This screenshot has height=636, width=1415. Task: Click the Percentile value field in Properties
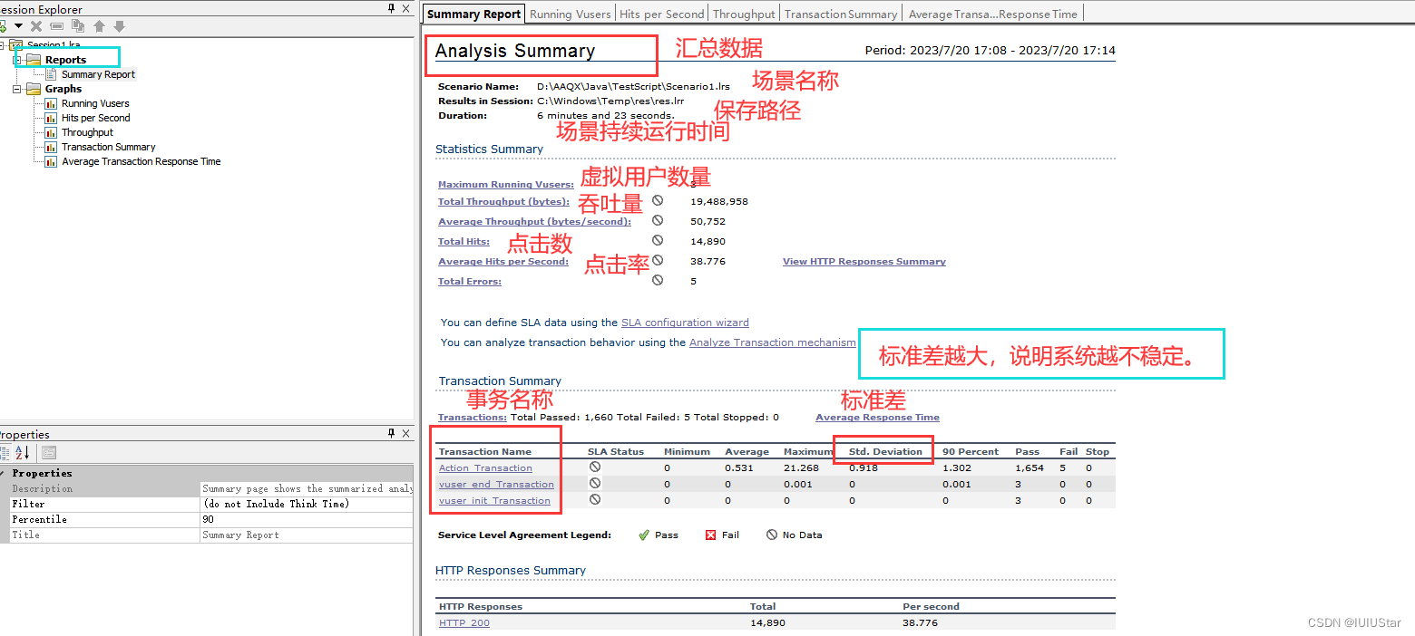click(307, 519)
